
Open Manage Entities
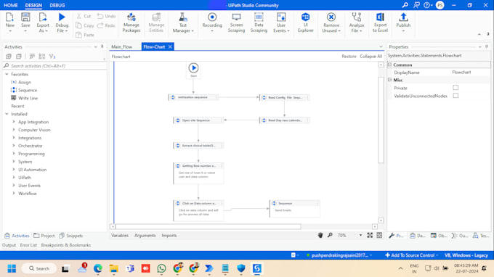pyautogui.click(x=156, y=22)
